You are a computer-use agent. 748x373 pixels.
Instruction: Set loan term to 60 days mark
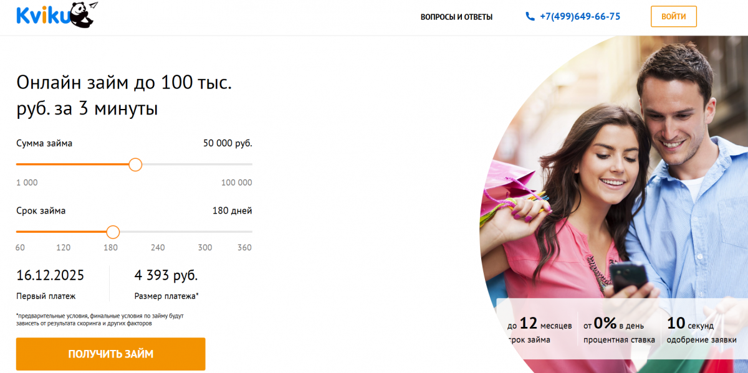point(20,247)
